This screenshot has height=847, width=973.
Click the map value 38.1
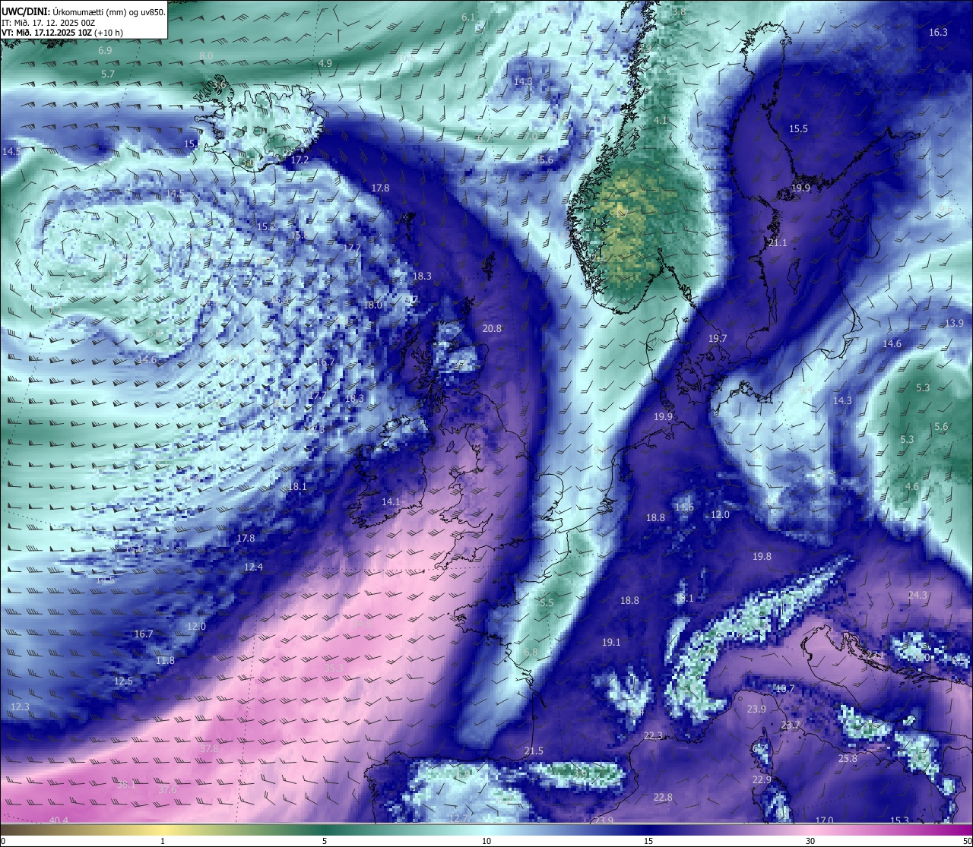point(125,785)
